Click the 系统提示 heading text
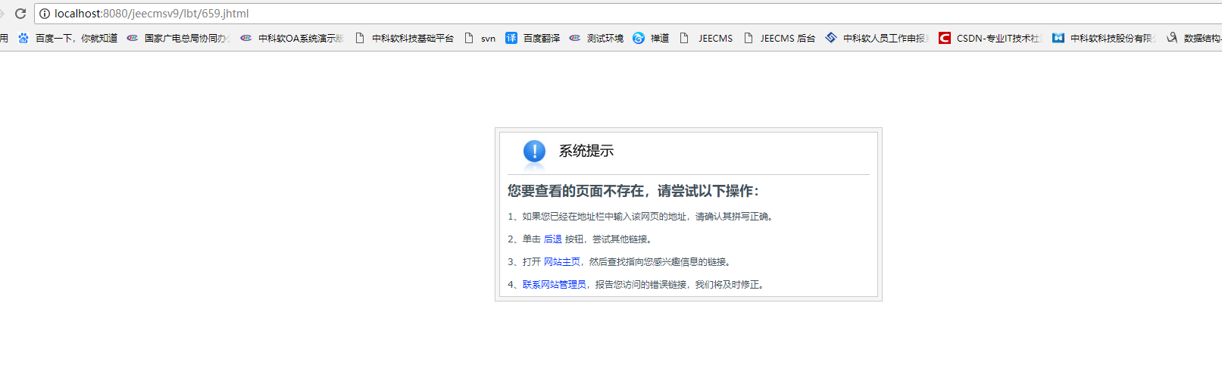 (586, 151)
